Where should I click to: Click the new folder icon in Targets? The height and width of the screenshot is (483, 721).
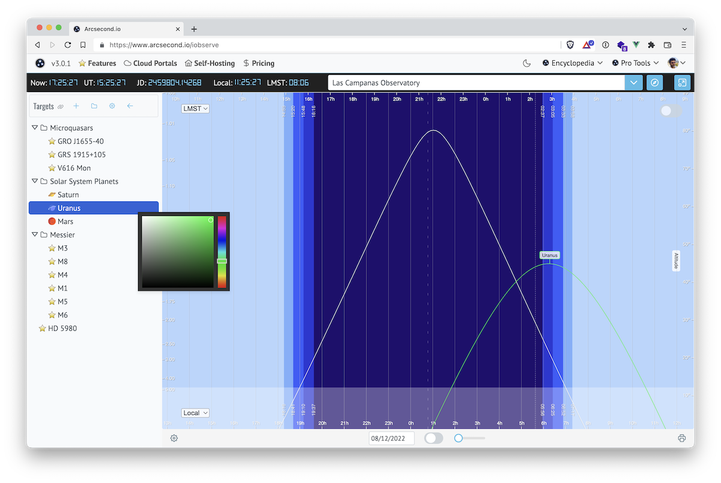[94, 106]
